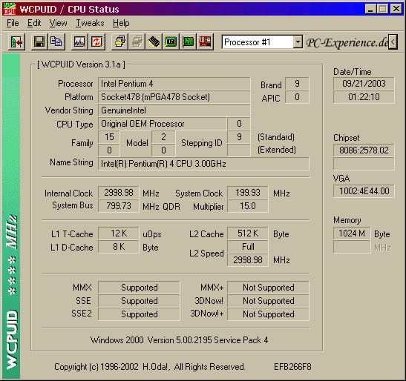Click the L2 Speed 2998.98 MHz value
Viewport: 406px width, 381px height.
pos(248,260)
